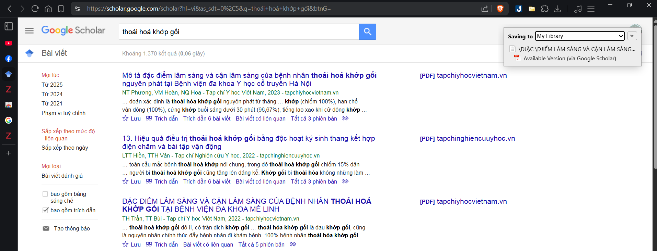
Task: Open the ĐẶC ĐIỂM LÂM SÀNG Mê Linh article
Action: coord(247,205)
